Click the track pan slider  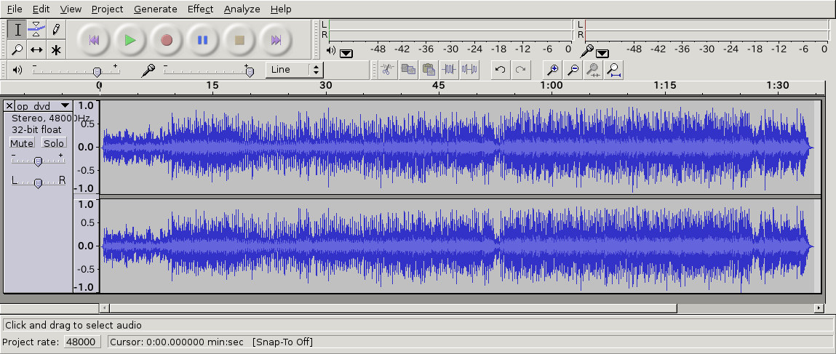tap(38, 182)
